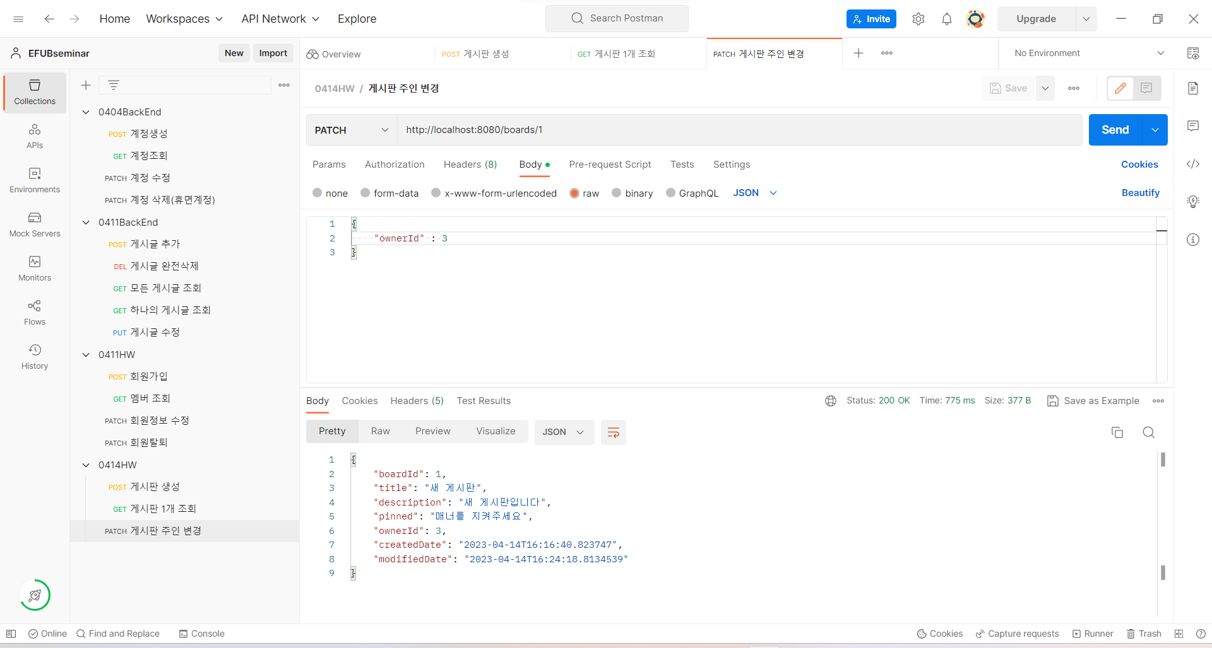Image resolution: width=1212 pixels, height=648 pixels.
Task: Switch to Raw response view
Action: [x=380, y=432]
